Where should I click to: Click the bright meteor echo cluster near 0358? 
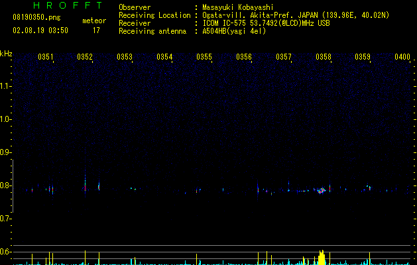pos(322,190)
